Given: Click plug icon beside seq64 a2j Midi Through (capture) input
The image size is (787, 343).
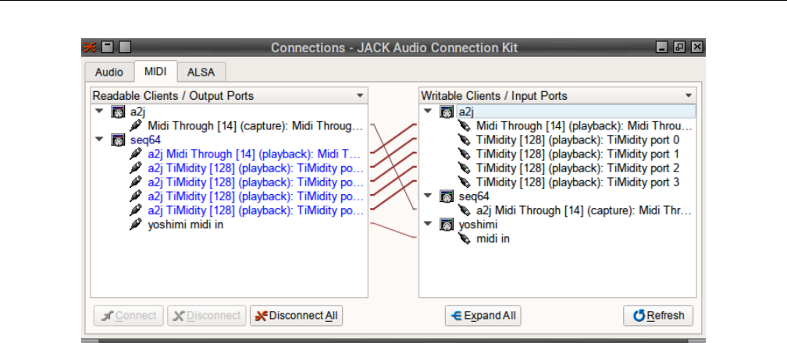Looking at the screenshot, I should pyautogui.click(x=464, y=210).
